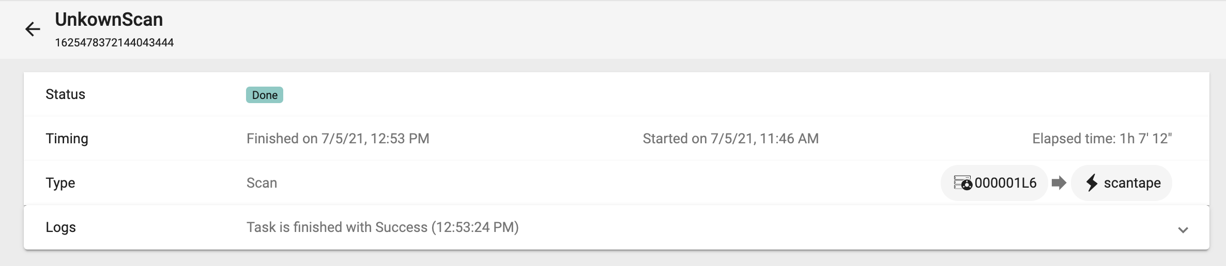Go back using the left arrow icon

33,29
